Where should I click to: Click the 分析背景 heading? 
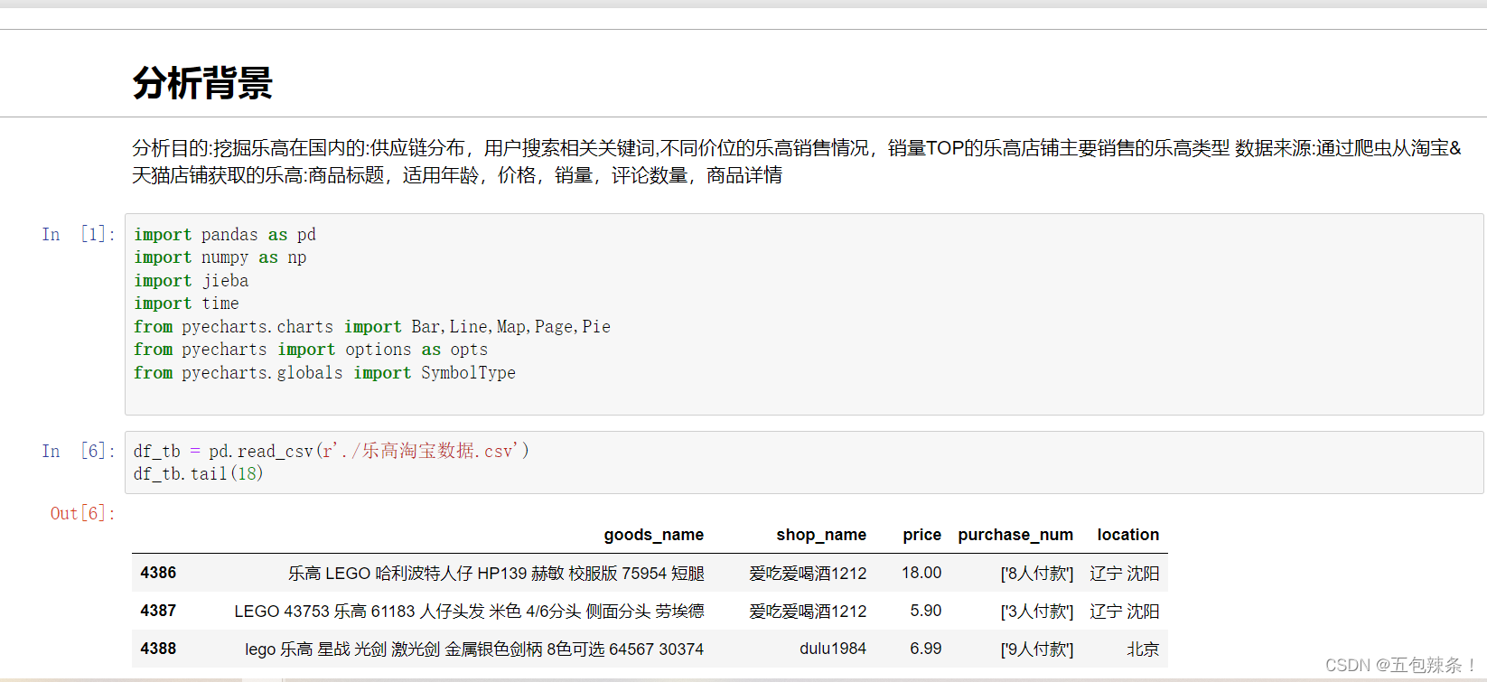[x=202, y=83]
